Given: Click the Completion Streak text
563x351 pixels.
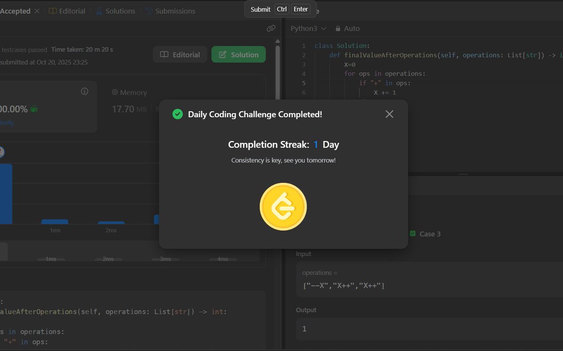Looking at the screenshot, I should (283, 144).
